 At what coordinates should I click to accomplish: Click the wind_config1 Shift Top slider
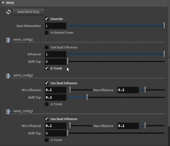click(x=116, y=62)
